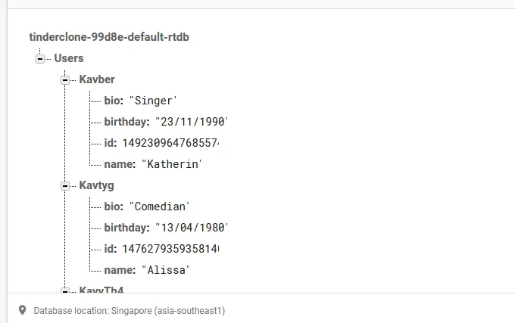The image size is (515, 323).
Task: Click the bio key under Kavber
Action: 114,101
